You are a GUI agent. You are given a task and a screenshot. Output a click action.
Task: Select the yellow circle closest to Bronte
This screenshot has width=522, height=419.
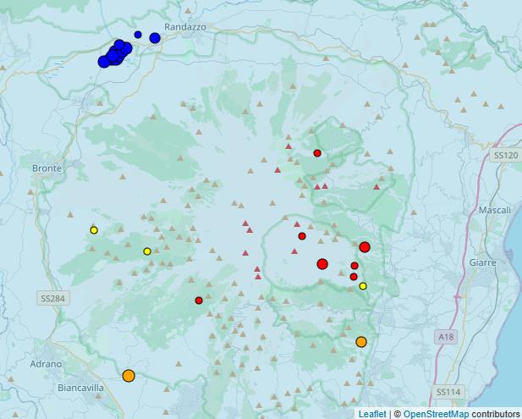pos(94,230)
